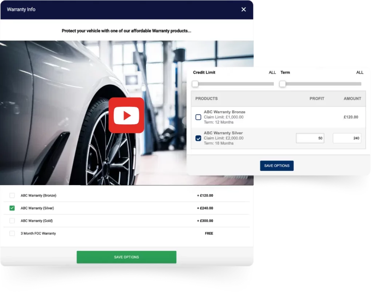Viewport: 373px width, 292px height.
Task: Click the + £120.00 Bronze price
Action: 205,196
